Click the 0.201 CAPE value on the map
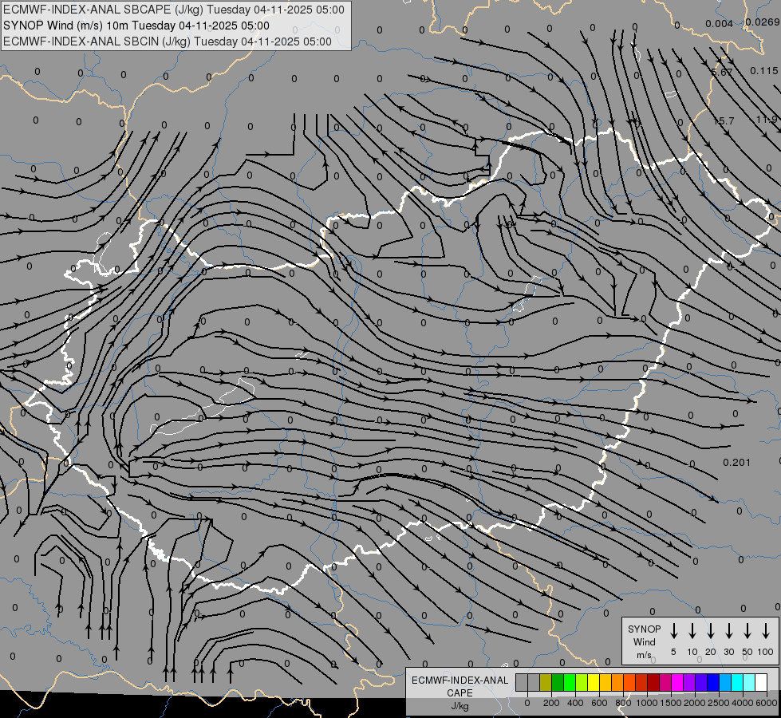Screen dimensions: 781x718 pyautogui.click(x=736, y=463)
